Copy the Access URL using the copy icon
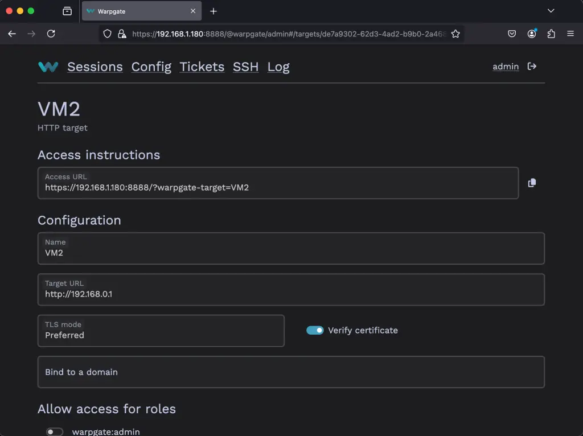583x436 pixels. pos(532,182)
